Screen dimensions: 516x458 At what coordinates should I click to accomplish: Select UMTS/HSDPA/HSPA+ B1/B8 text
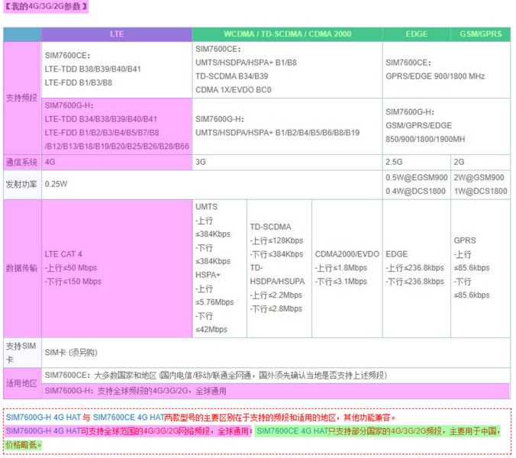point(246,63)
